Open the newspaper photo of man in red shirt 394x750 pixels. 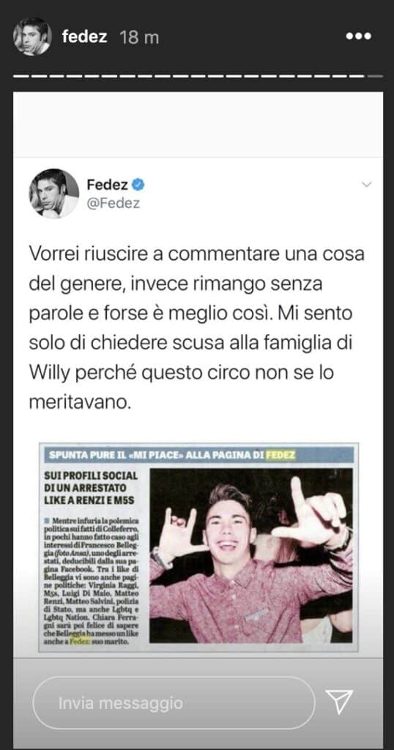(251, 555)
